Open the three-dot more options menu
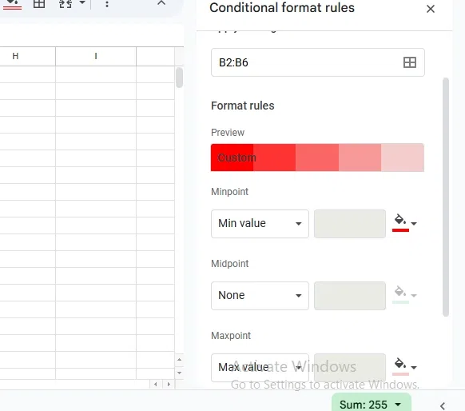Image resolution: width=465 pixels, height=411 pixels. (107, 4)
